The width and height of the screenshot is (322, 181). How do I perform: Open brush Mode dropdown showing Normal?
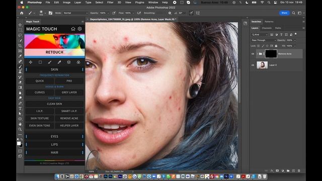coord(75,13)
